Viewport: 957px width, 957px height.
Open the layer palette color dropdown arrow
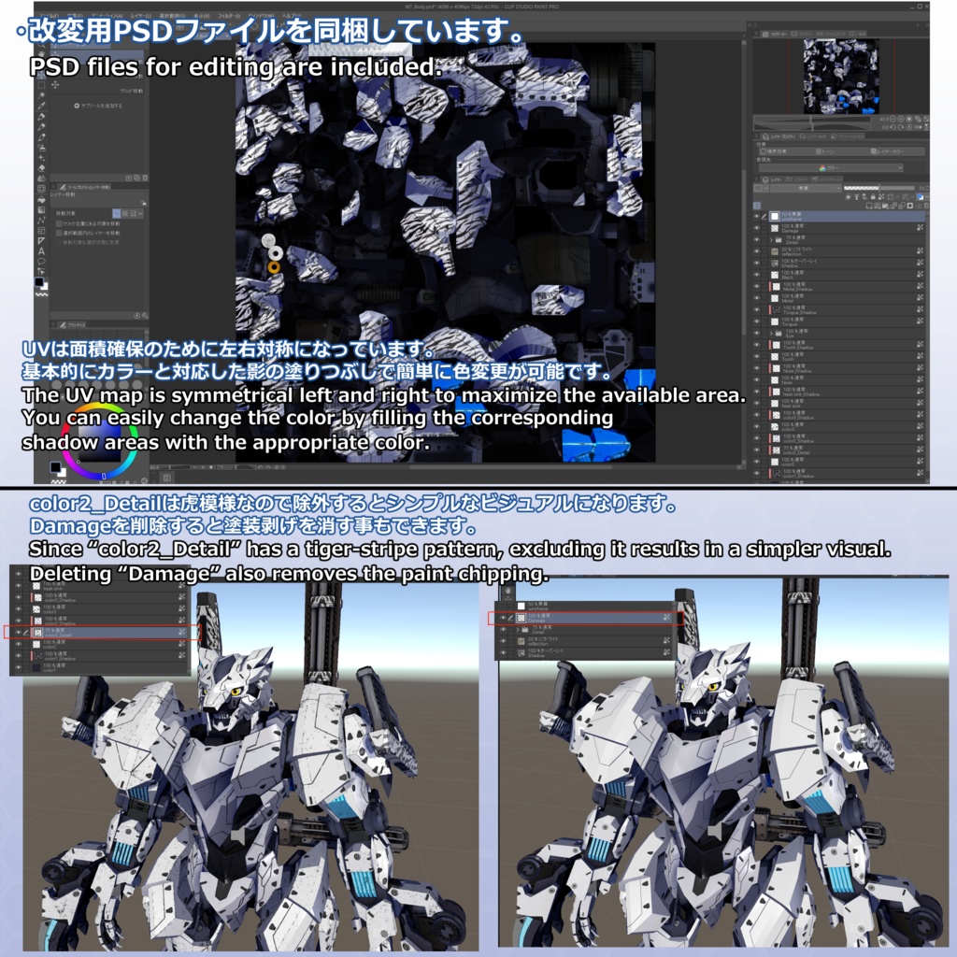pos(766,188)
